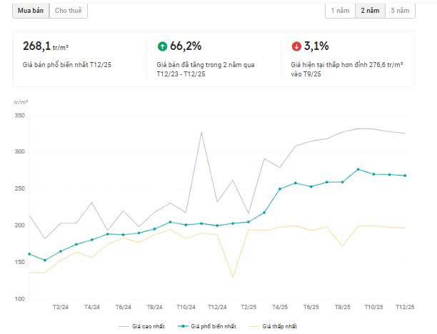Switch to the 'Mua bán' tab
Screen dimensions: 437x334
pyautogui.click(x=31, y=11)
